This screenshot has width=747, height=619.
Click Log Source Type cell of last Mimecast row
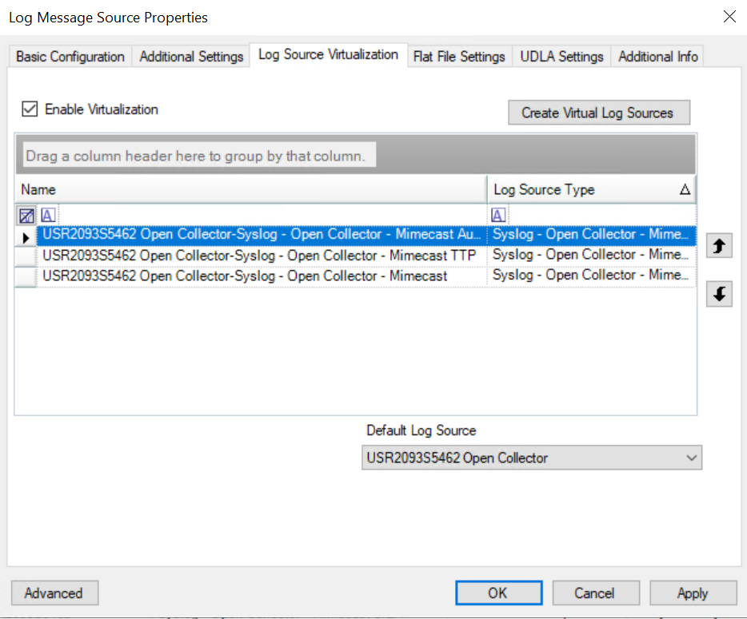(591, 276)
